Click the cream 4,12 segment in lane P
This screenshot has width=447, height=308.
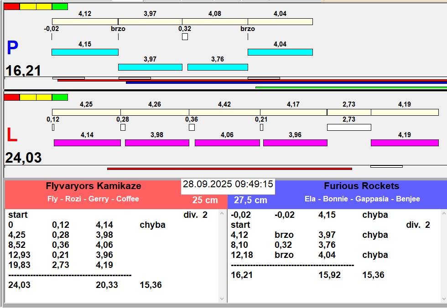pos(85,21)
